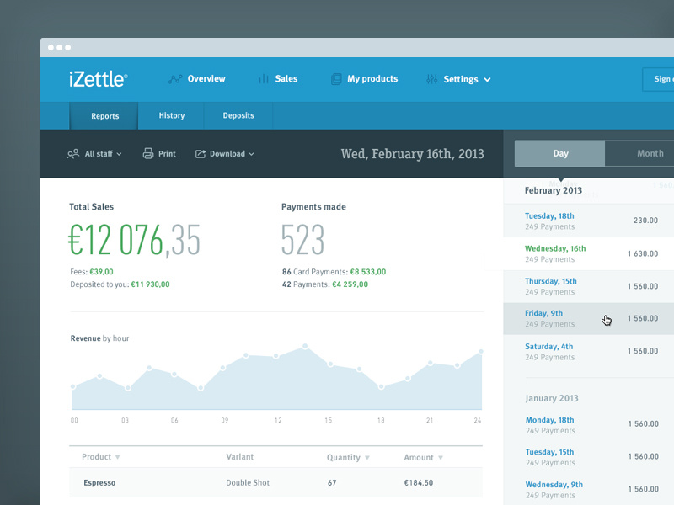
Task: Switch to the Deposits tab
Action: pos(238,115)
